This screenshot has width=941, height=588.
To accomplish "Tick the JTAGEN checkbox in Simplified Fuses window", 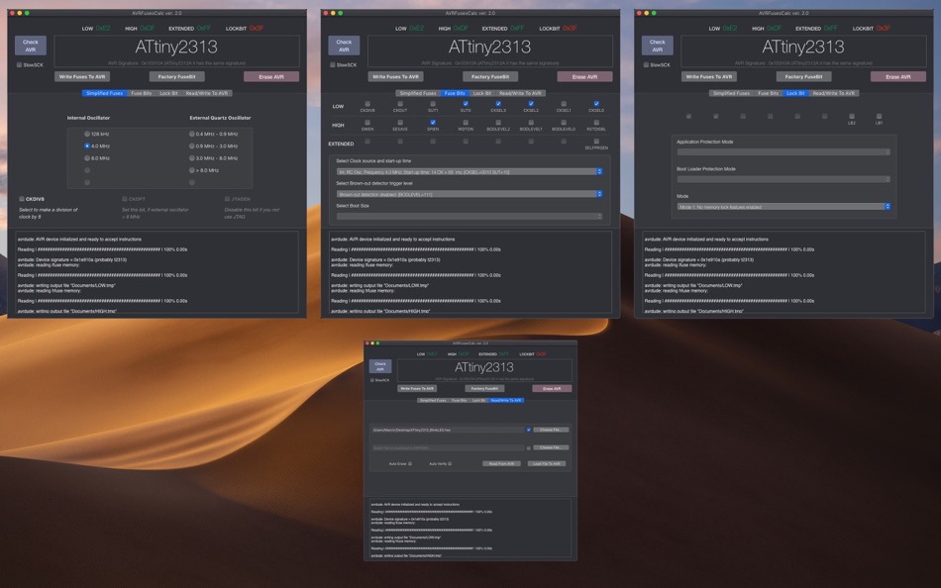I will [x=228, y=199].
